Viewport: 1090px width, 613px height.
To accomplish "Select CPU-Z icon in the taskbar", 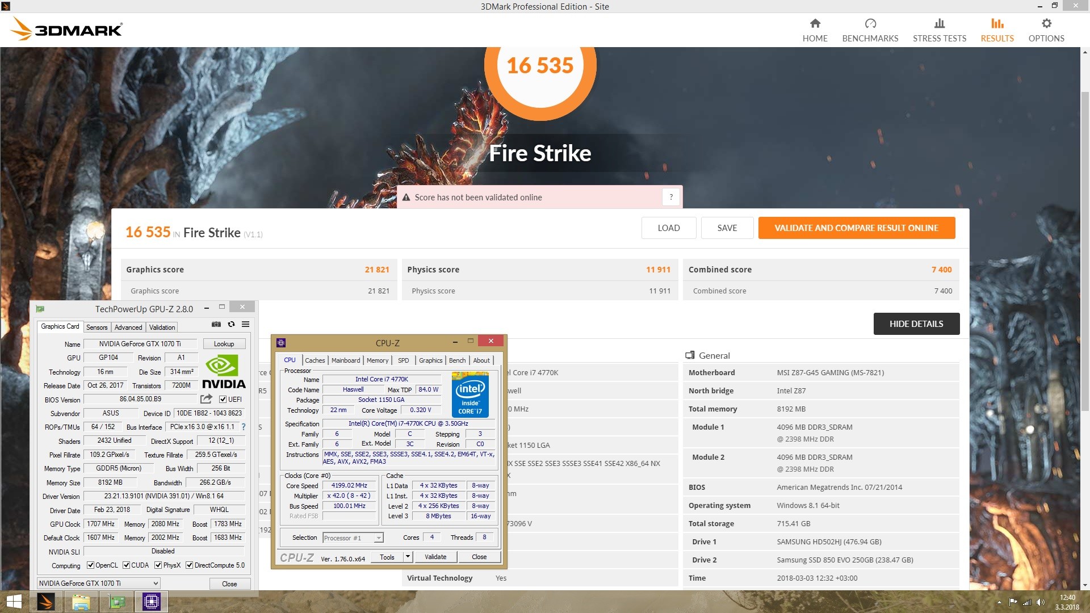I will (x=152, y=602).
